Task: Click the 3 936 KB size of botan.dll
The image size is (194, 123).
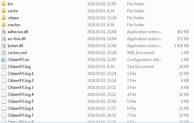Action: coord(181,46)
